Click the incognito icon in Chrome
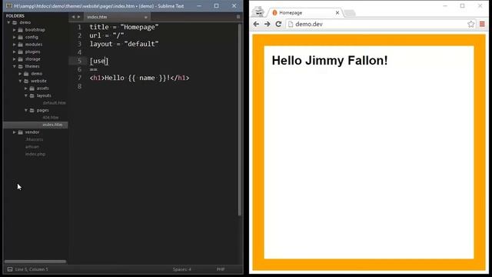The width and height of the screenshot is (492, 277). pos(258,12)
